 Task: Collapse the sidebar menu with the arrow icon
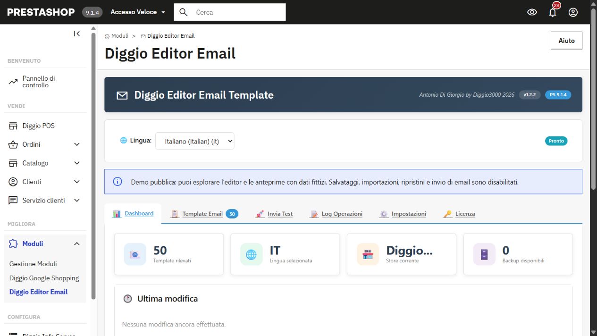(77, 34)
